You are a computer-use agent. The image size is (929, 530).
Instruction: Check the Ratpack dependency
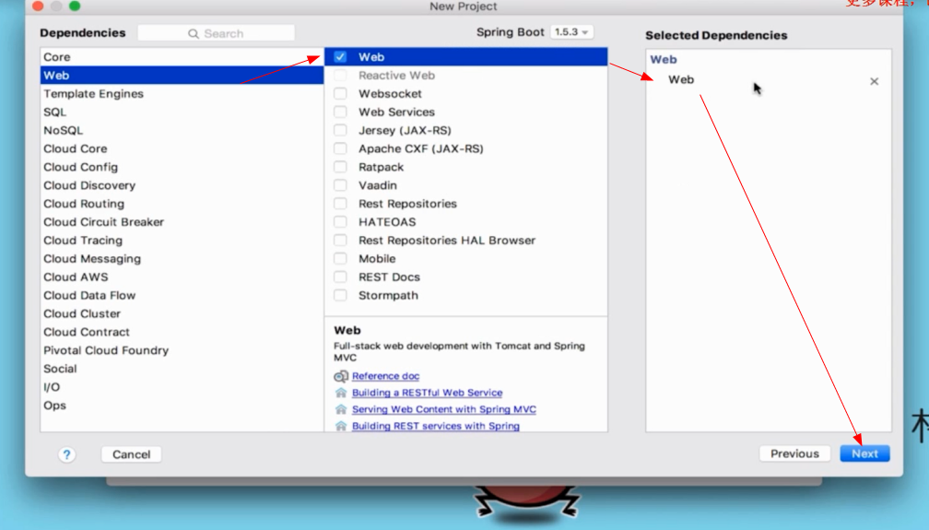(340, 167)
